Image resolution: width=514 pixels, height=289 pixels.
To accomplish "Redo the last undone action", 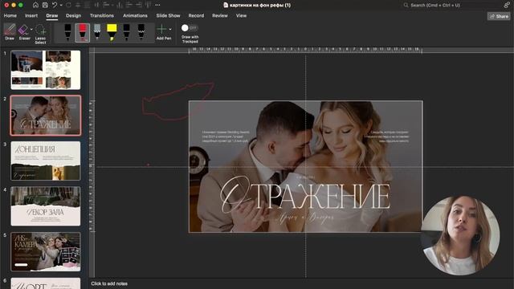I will 68,5.
